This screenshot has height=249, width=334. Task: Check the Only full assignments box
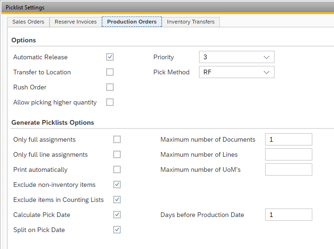117,139
